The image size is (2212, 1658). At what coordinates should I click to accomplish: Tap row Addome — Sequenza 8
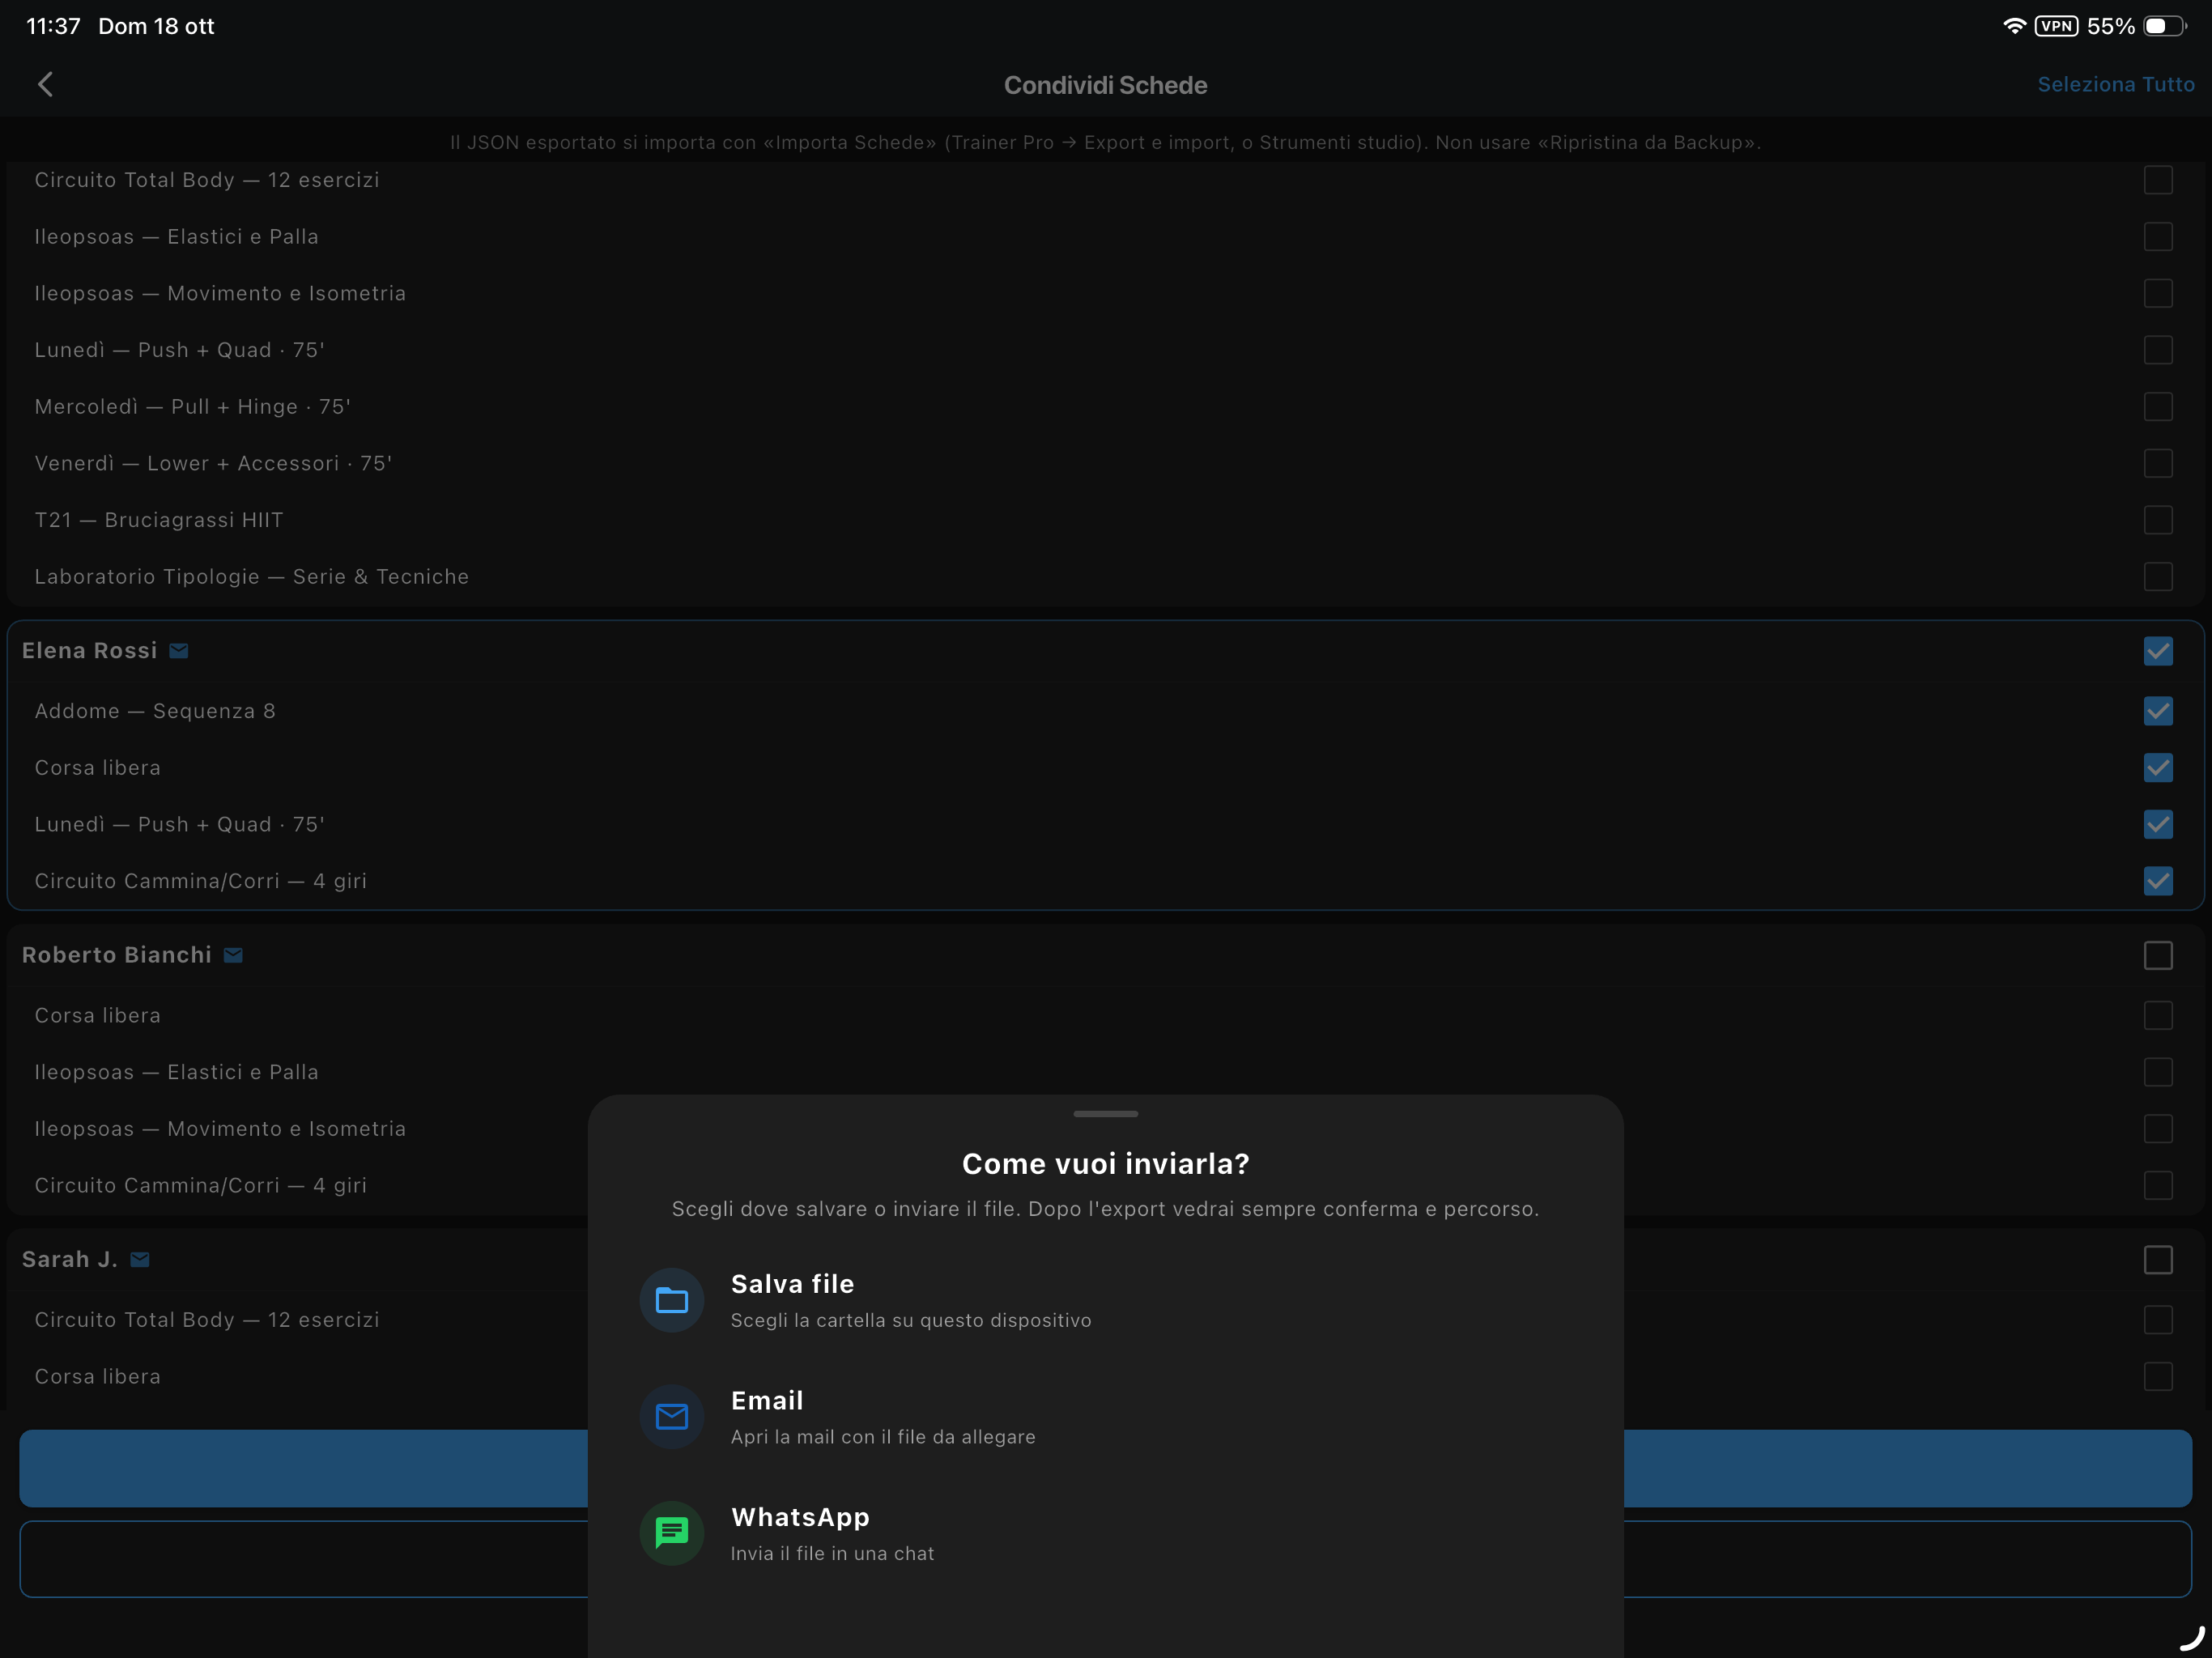[1105, 711]
